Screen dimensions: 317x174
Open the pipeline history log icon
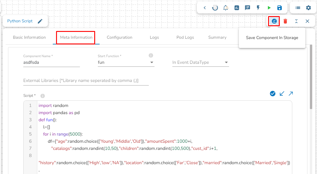coord(215,8)
